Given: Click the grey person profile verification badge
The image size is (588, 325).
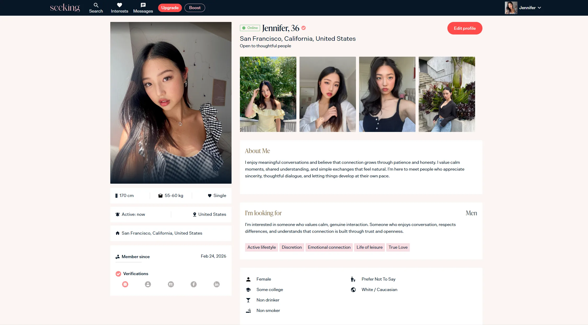Looking at the screenshot, I should pos(148,284).
